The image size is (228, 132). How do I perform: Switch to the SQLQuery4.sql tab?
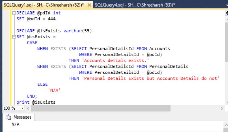[x=135, y=5]
